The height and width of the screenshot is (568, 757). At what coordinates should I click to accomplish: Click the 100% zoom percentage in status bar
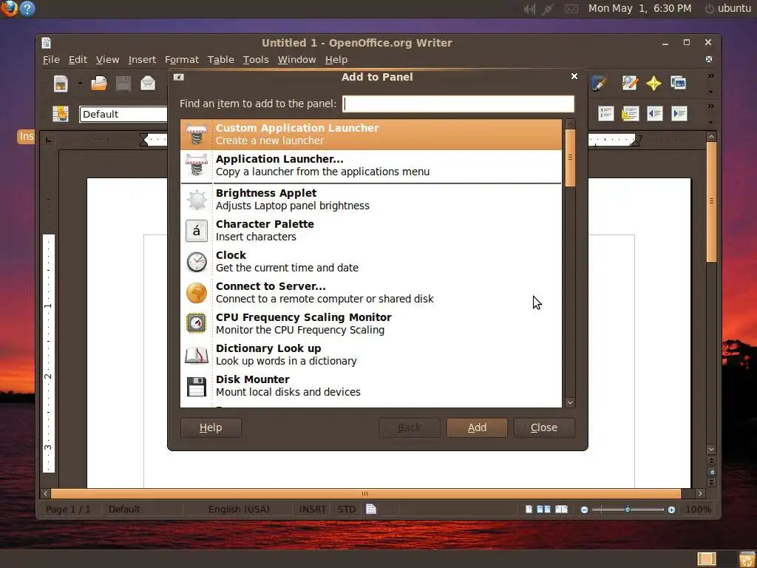pyautogui.click(x=698, y=509)
